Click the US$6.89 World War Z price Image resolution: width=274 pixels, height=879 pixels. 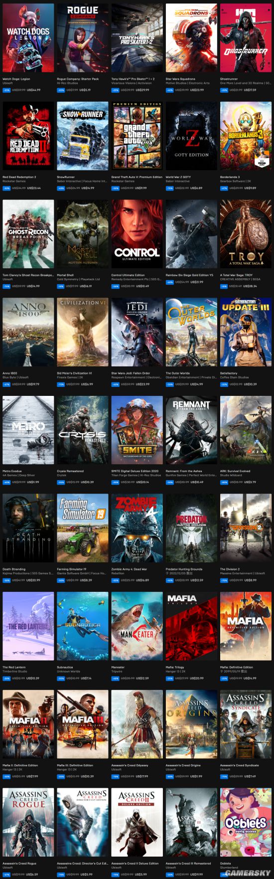point(196,188)
